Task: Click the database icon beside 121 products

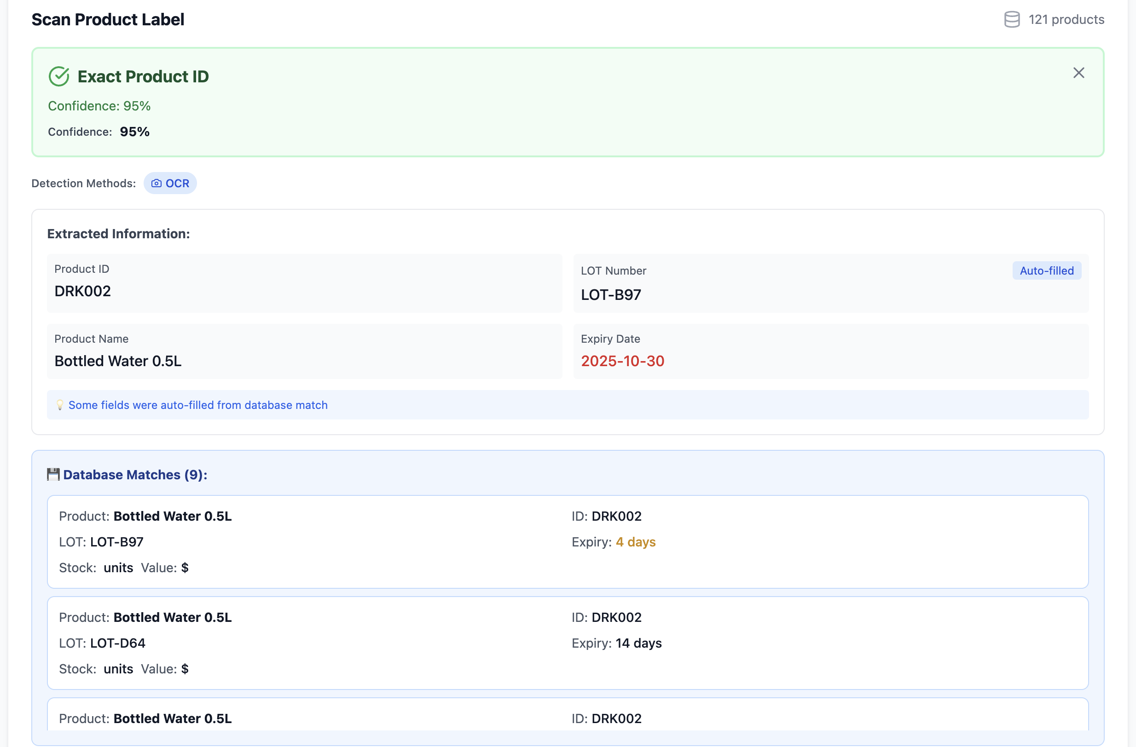Action: (x=1011, y=20)
